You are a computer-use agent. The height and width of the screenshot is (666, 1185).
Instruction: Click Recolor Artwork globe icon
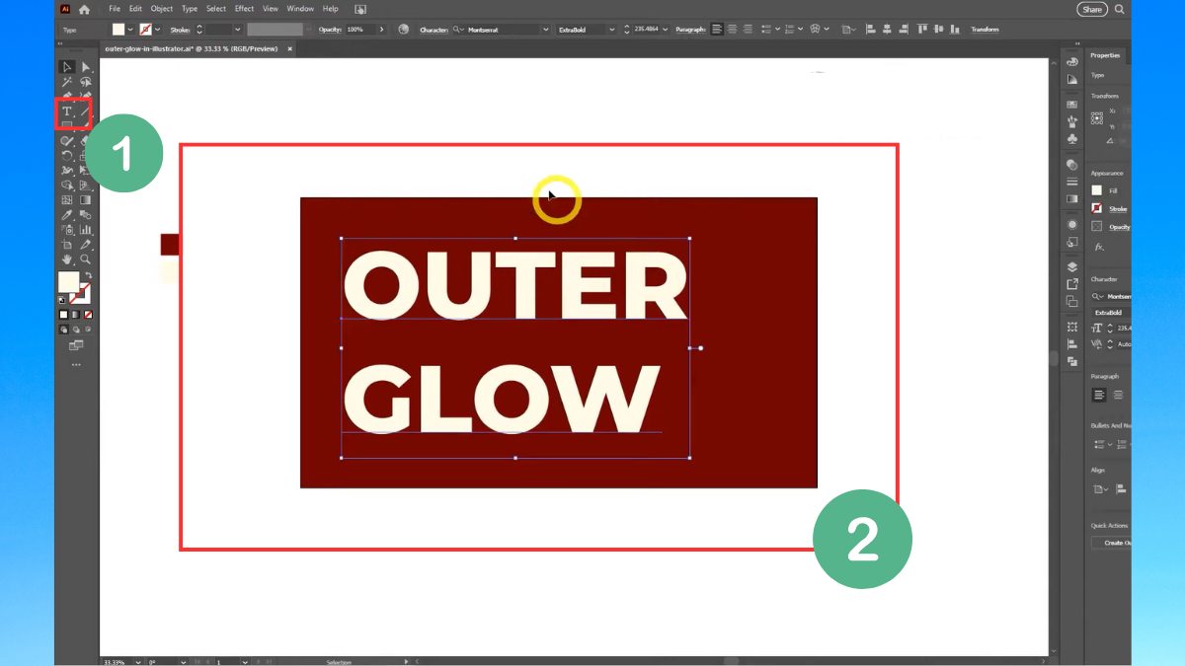403,30
